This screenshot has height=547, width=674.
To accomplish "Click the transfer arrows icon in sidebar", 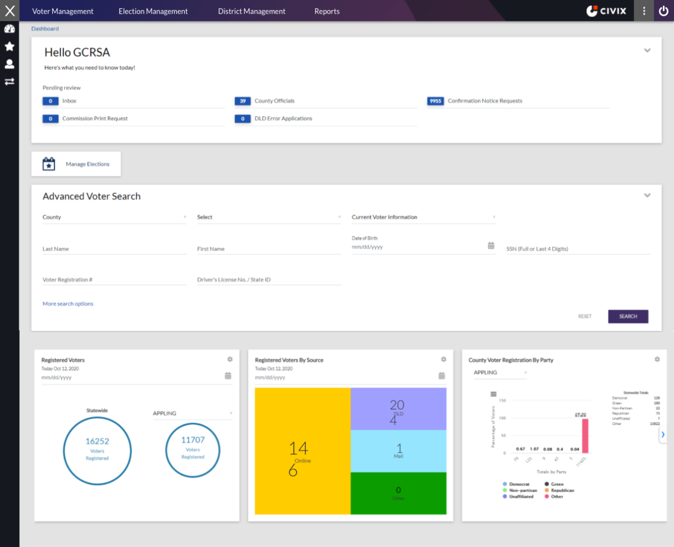I will [x=10, y=82].
